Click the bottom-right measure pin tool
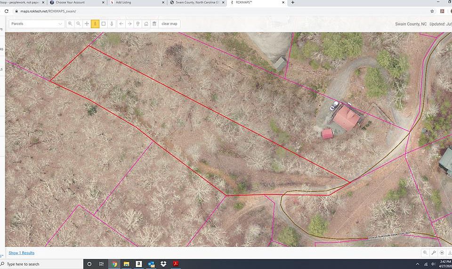452x269 pixels. (x=434, y=253)
